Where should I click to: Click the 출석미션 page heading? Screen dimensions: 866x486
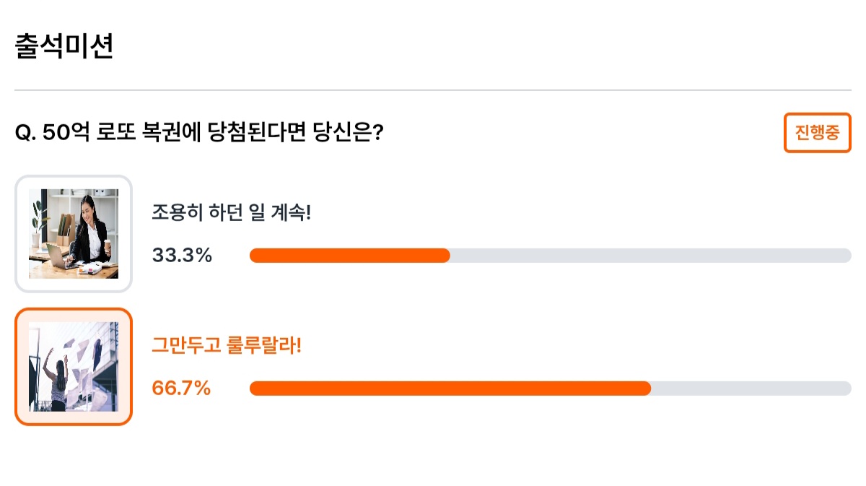[x=64, y=46]
